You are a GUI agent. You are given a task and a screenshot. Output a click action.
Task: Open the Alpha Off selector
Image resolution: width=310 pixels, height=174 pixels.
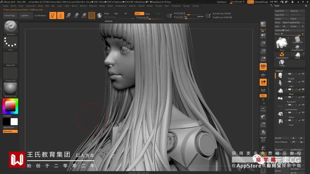click(x=11, y=59)
